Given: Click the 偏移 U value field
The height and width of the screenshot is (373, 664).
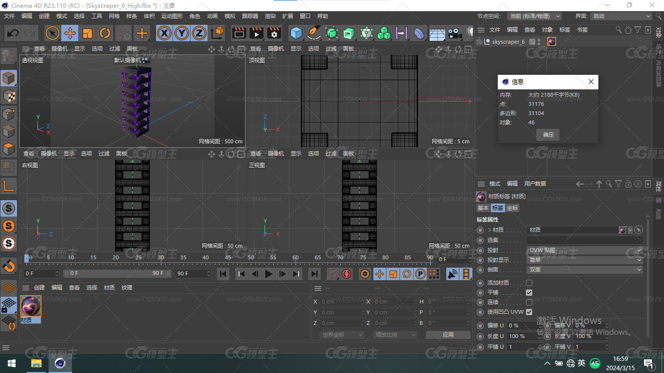Looking at the screenshot, I should (524, 325).
